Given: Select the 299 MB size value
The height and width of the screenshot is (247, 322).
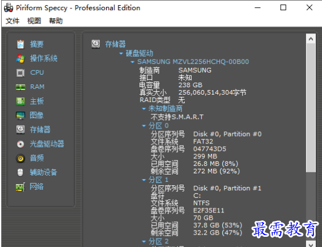Looking at the screenshot, I should point(205,156).
